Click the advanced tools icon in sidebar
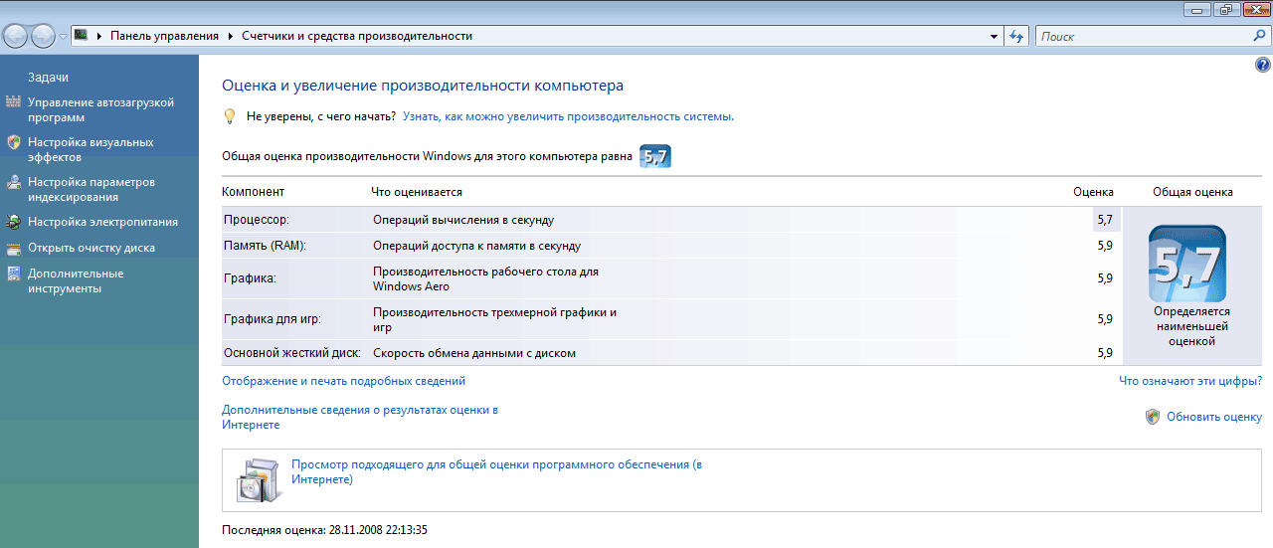 [x=13, y=274]
